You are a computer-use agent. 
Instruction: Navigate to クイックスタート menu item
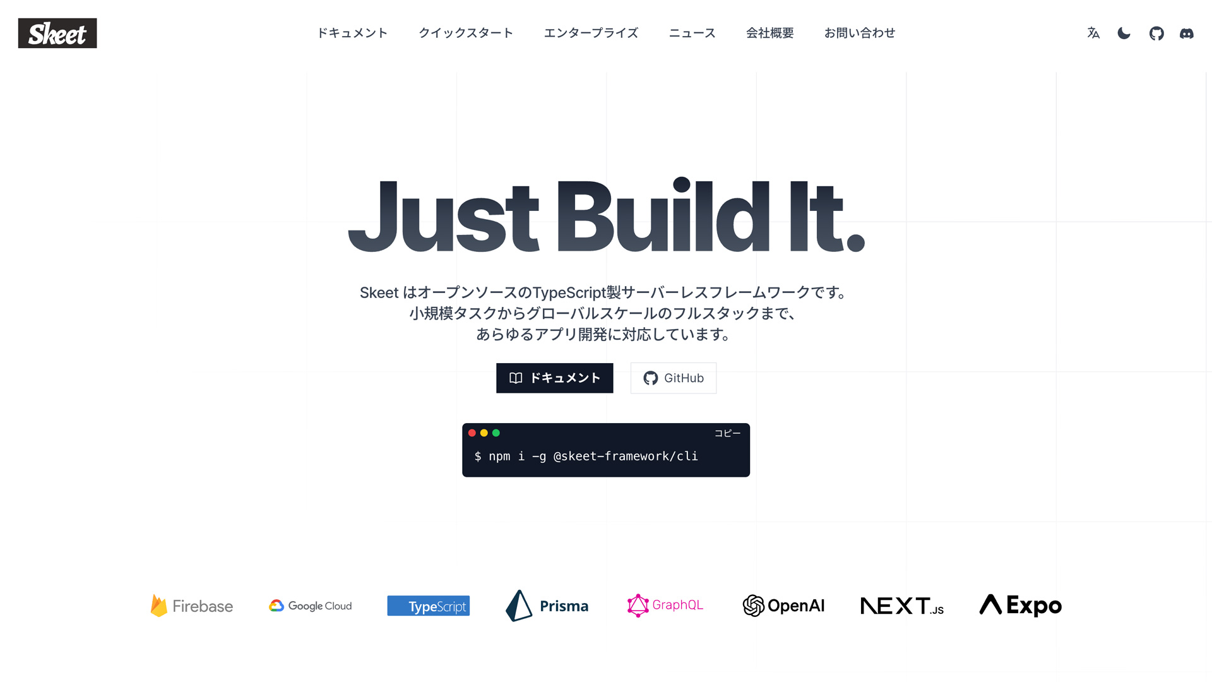point(465,33)
